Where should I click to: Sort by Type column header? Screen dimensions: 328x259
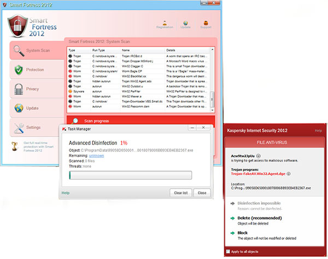pyautogui.click(x=79, y=50)
